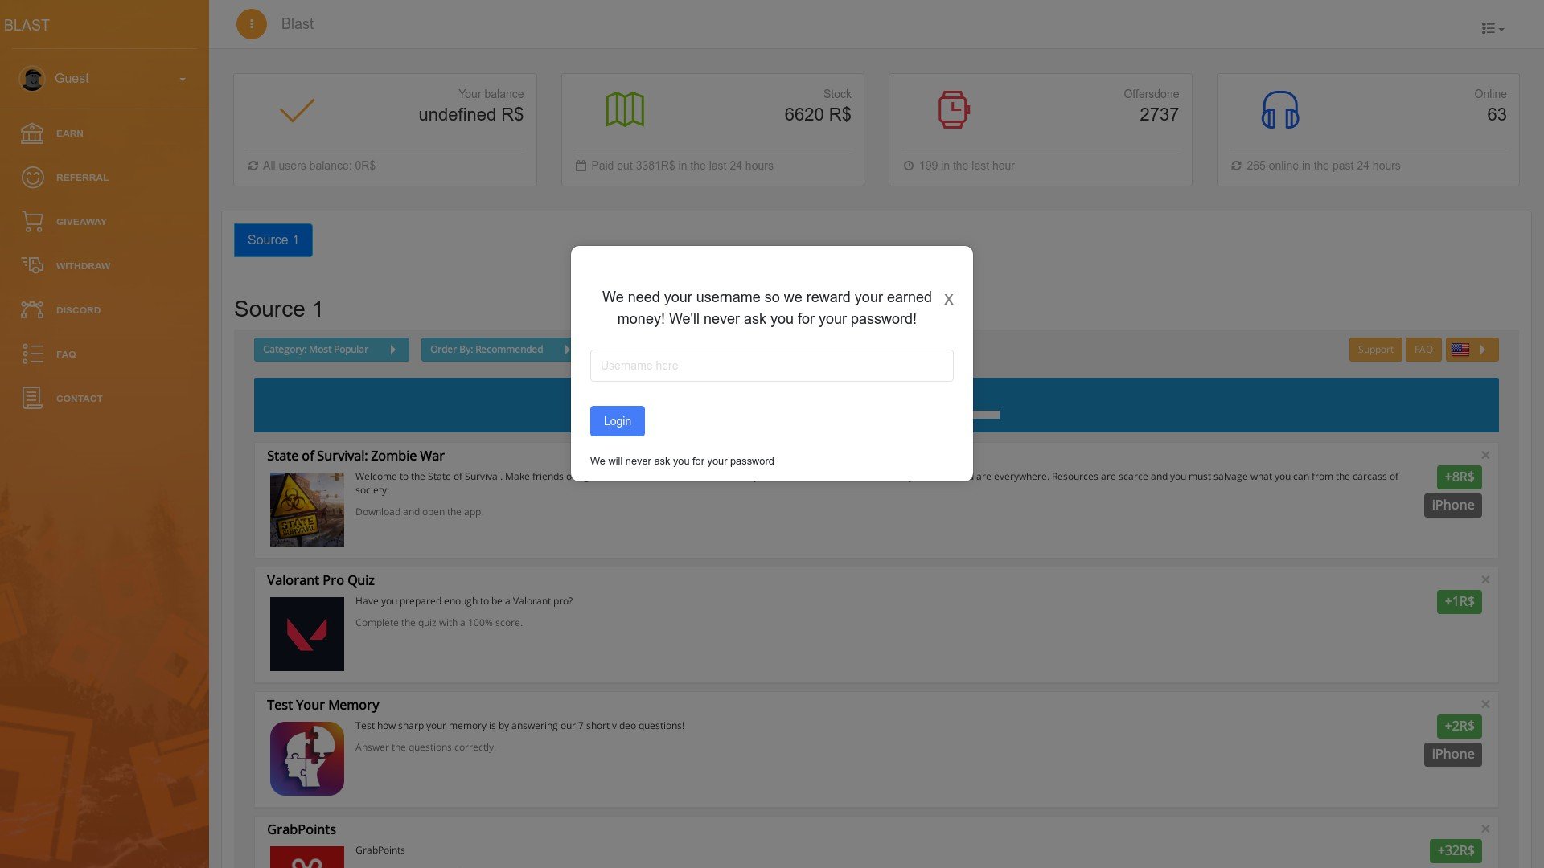This screenshot has width=1544, height=868.
Task: Click the Username input field
Action: click(771, 365)
